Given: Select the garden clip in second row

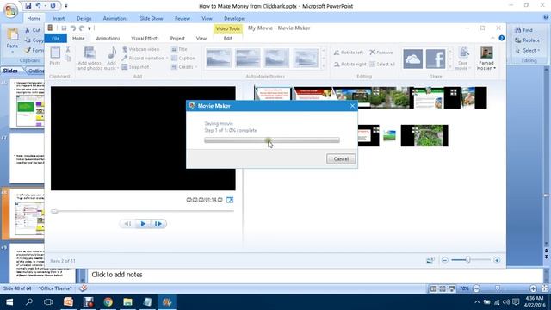Looking at the screenshot, I should coord(424,135).
